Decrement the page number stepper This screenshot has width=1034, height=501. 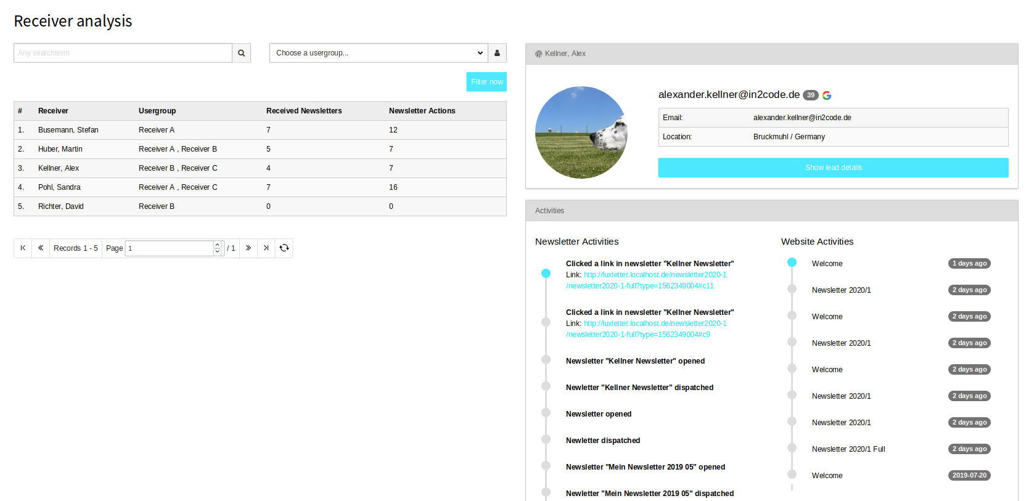pyautogui.click(x=217, y=251)
